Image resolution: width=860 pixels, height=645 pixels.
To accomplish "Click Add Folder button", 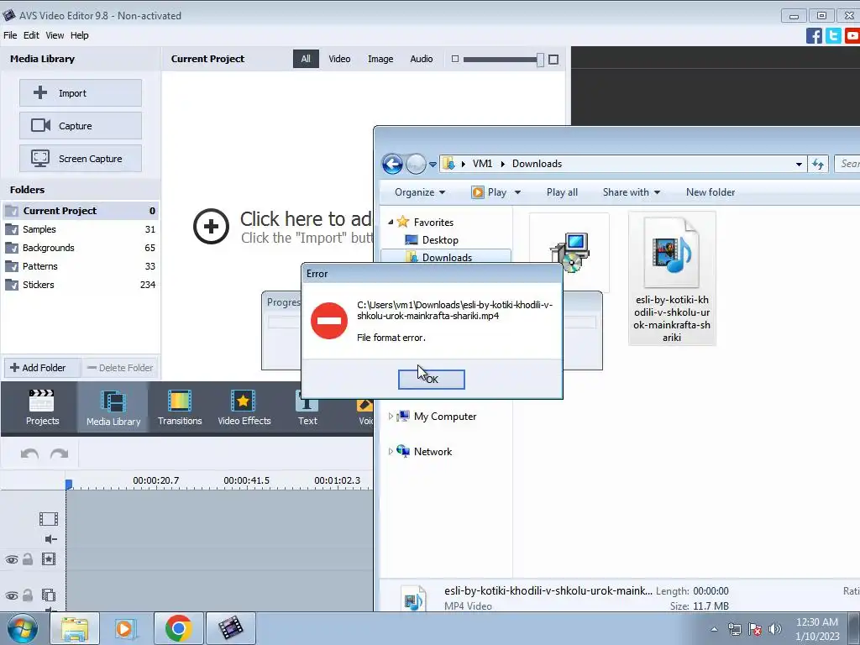I will (x=42, y=368).
